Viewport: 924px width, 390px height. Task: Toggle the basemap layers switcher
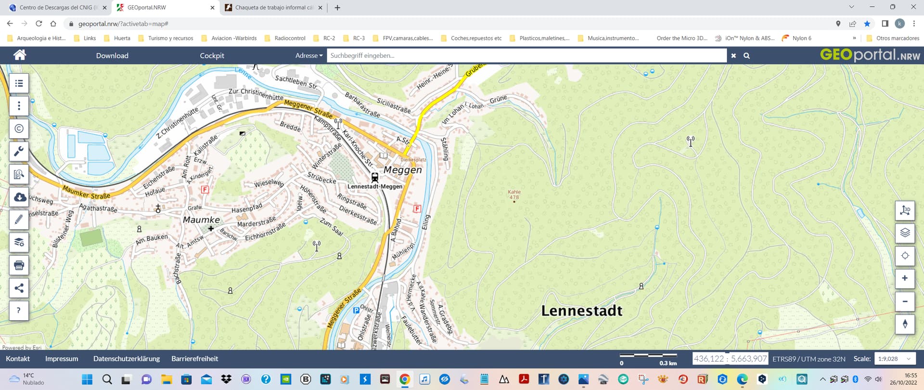click(x=905, y=233)
